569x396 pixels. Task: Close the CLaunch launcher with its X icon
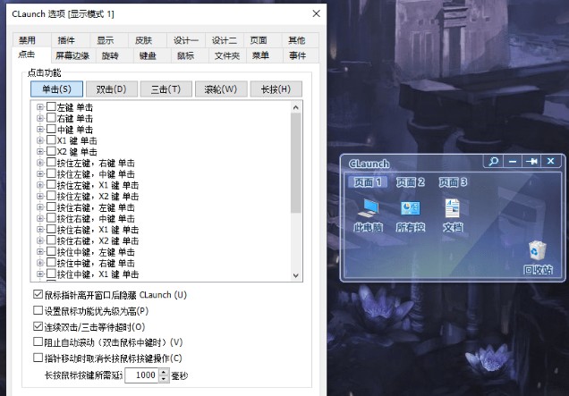[x=551, y=161]
